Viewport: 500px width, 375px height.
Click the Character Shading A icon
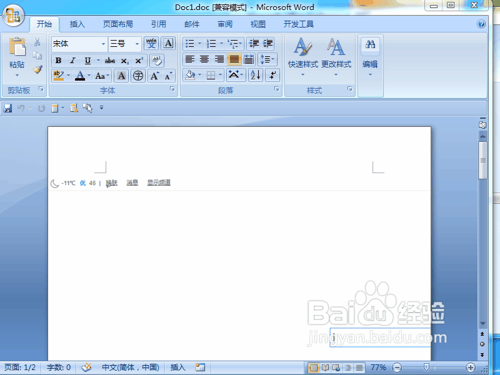click(121, 76)
